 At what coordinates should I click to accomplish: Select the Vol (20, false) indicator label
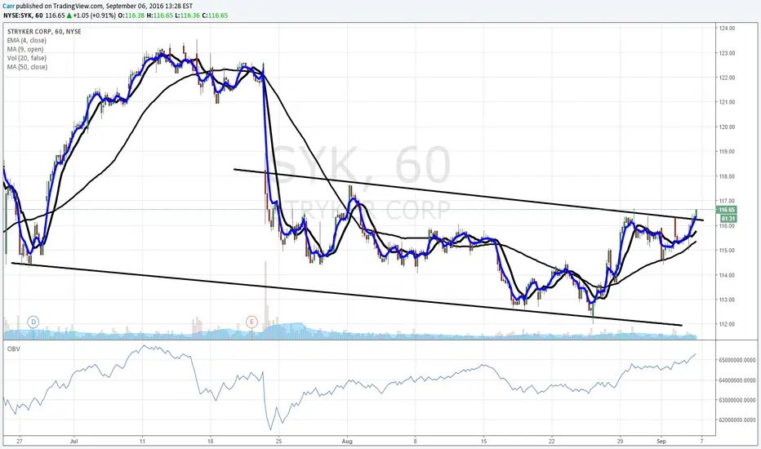[x=27, y=58]
